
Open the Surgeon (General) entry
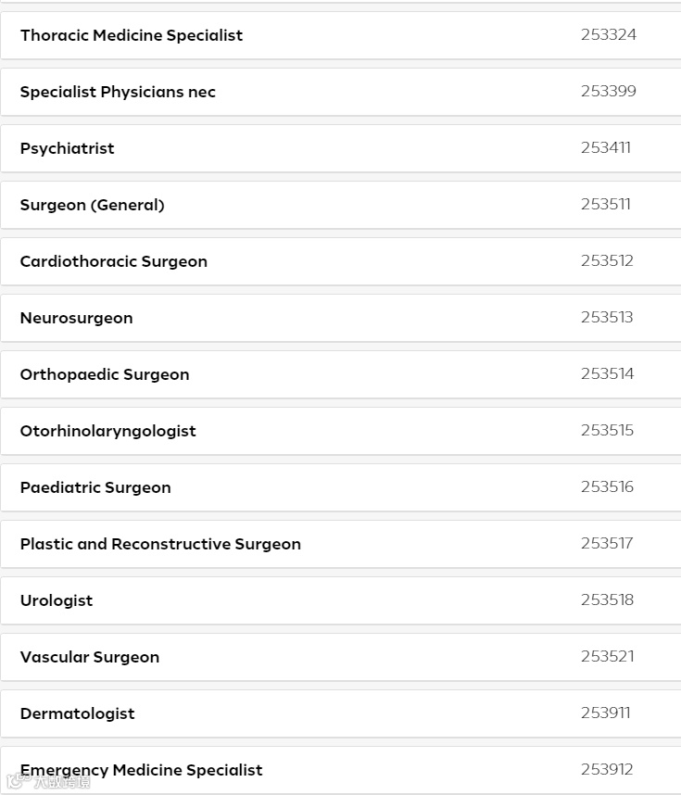[x=93, y=205]
